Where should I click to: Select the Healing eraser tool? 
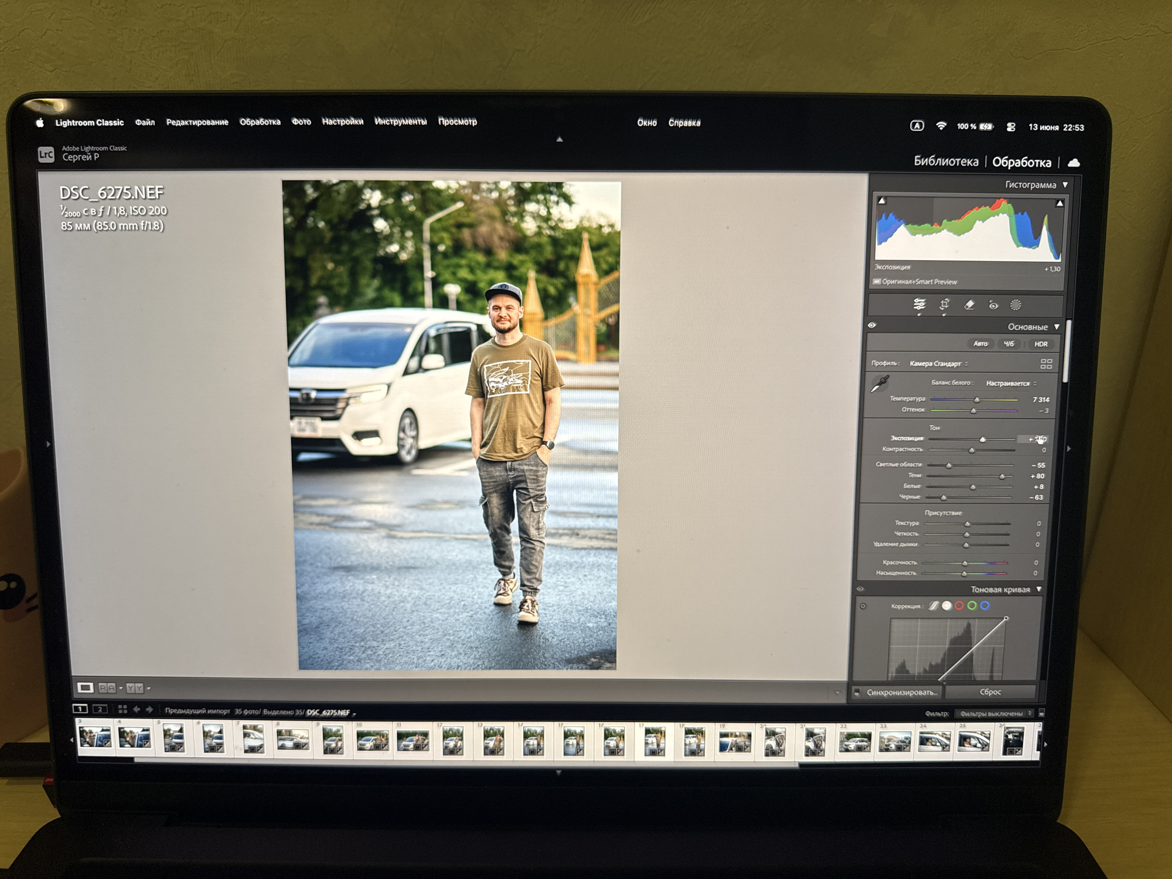[x=969, y=304]
